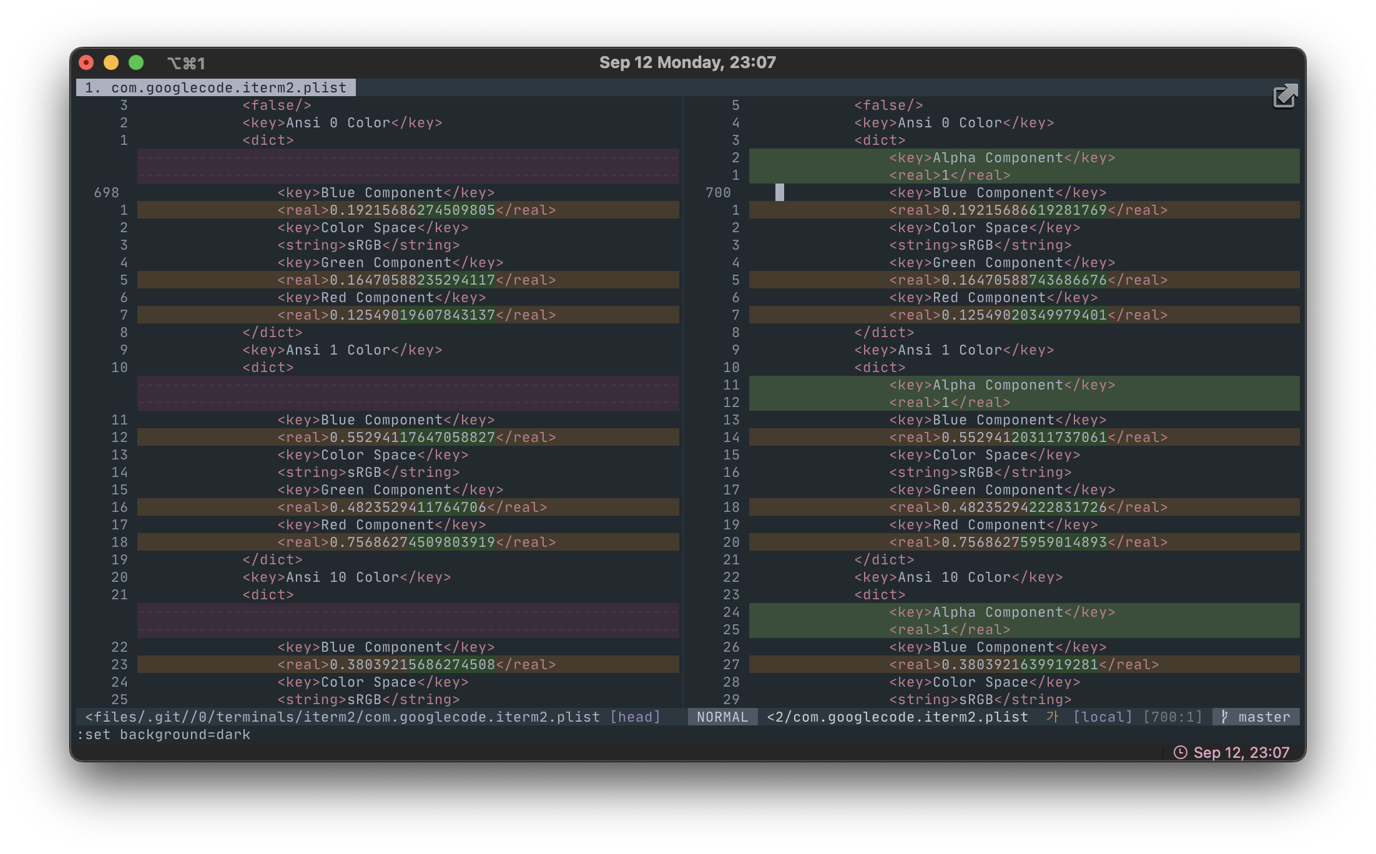The image size is (1376, 854).
Task: Click '<real>1</real>' on right pane line 12
Action: tap(950, 402)
